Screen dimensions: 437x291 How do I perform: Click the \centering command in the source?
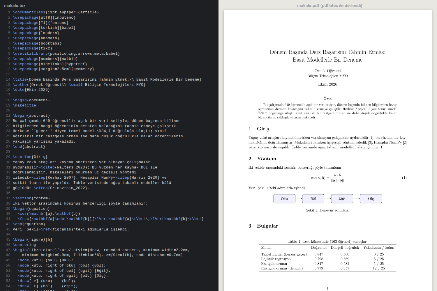click(x=24, y=245)
